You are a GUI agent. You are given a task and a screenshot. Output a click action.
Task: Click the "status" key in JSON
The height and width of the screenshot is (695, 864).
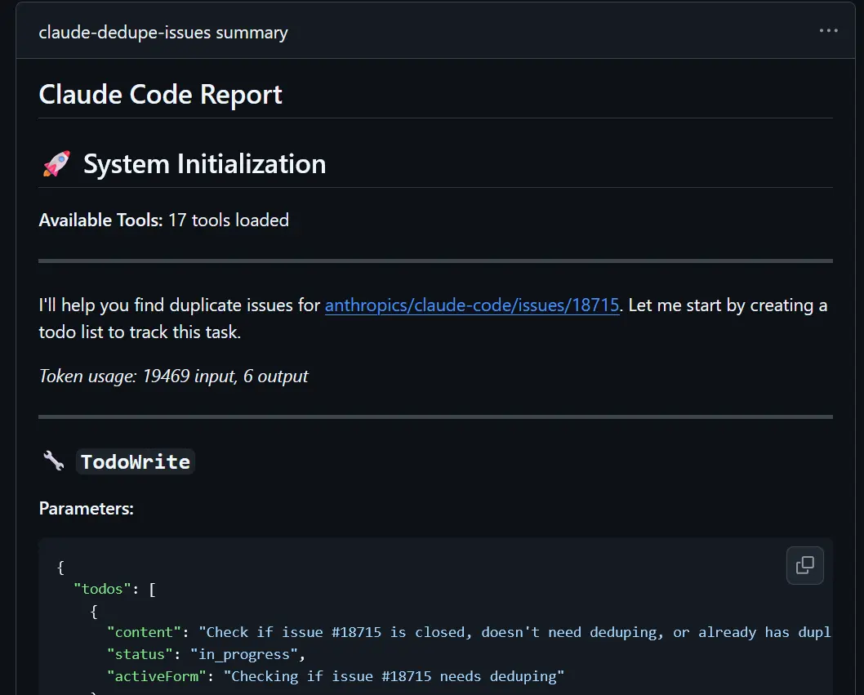[140, 654]
